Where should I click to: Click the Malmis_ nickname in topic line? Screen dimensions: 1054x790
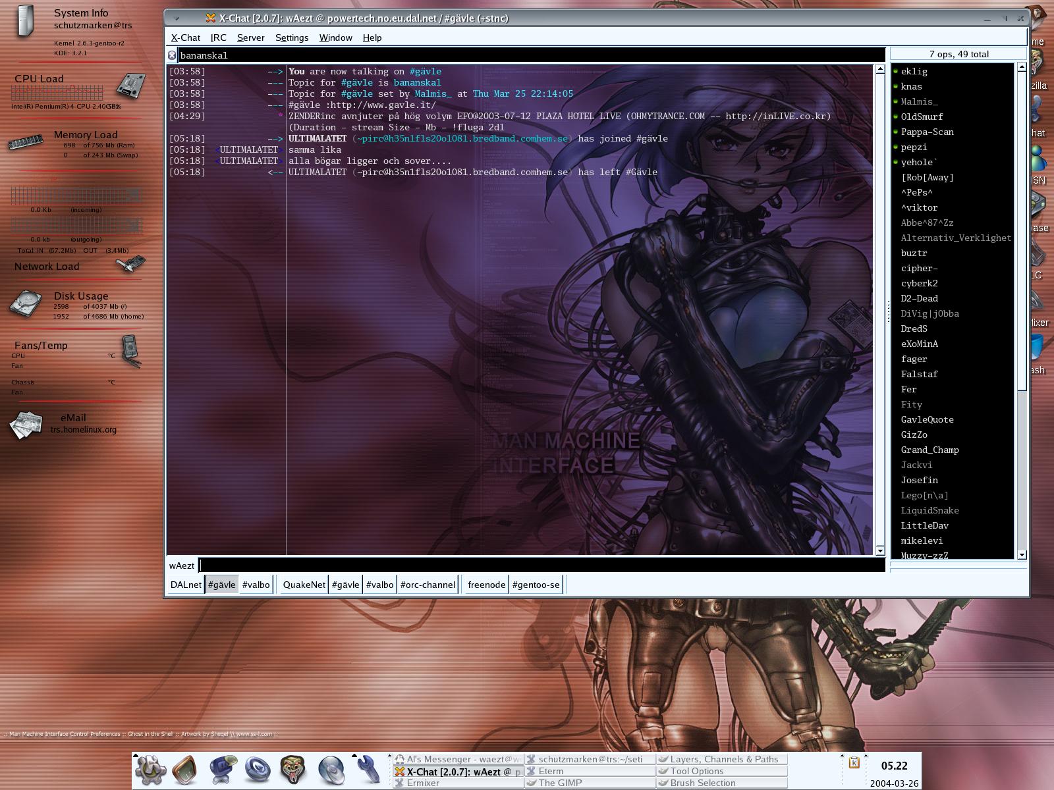click(x=433, y=93)
